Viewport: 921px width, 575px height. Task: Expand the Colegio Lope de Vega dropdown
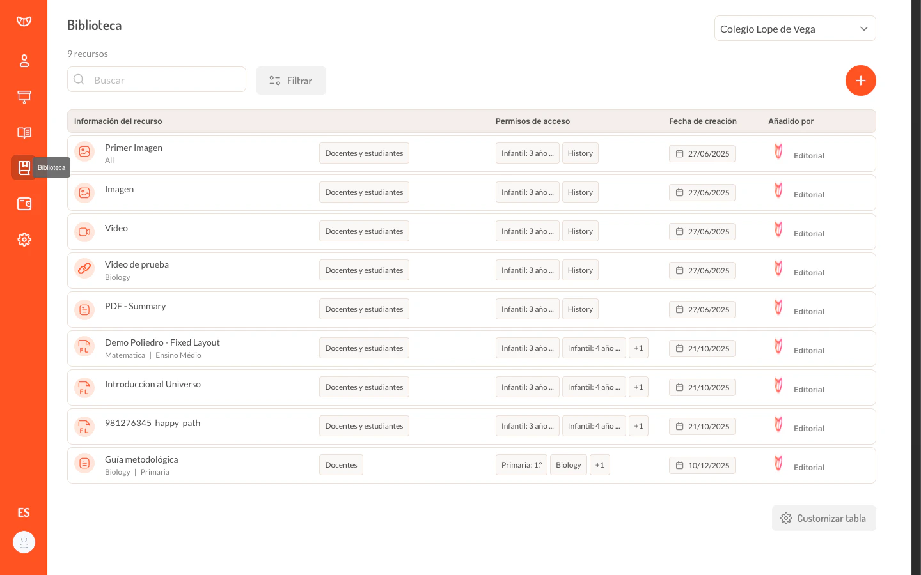point(795,28)
